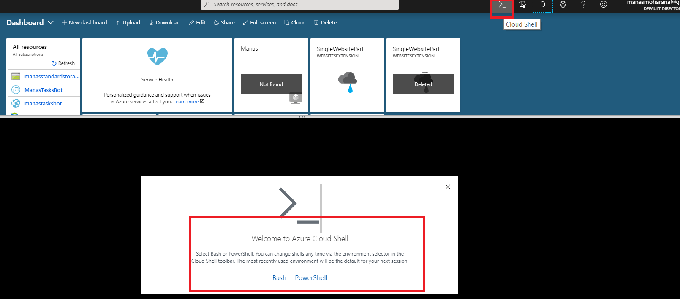Upload a dashboard
This screenshot has height=299, width=680.
click(128, 22)
